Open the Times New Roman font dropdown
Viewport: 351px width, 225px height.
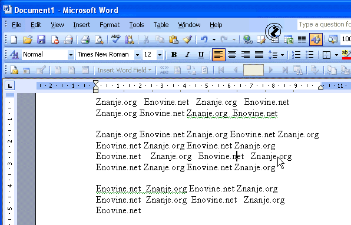137,55
